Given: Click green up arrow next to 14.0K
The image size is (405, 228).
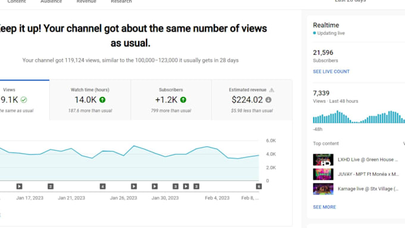Looking at the screenshot, I should [x=102, y=99].
